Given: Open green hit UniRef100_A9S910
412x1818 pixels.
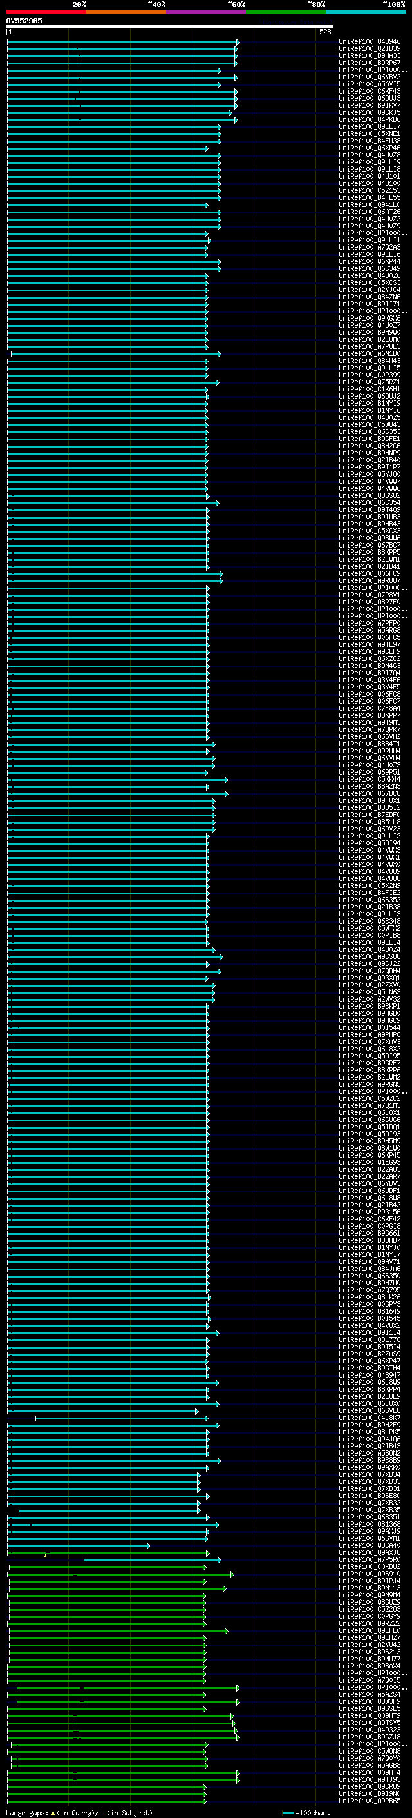Looking at the screenshot, I should click(x=370, y=1573).
